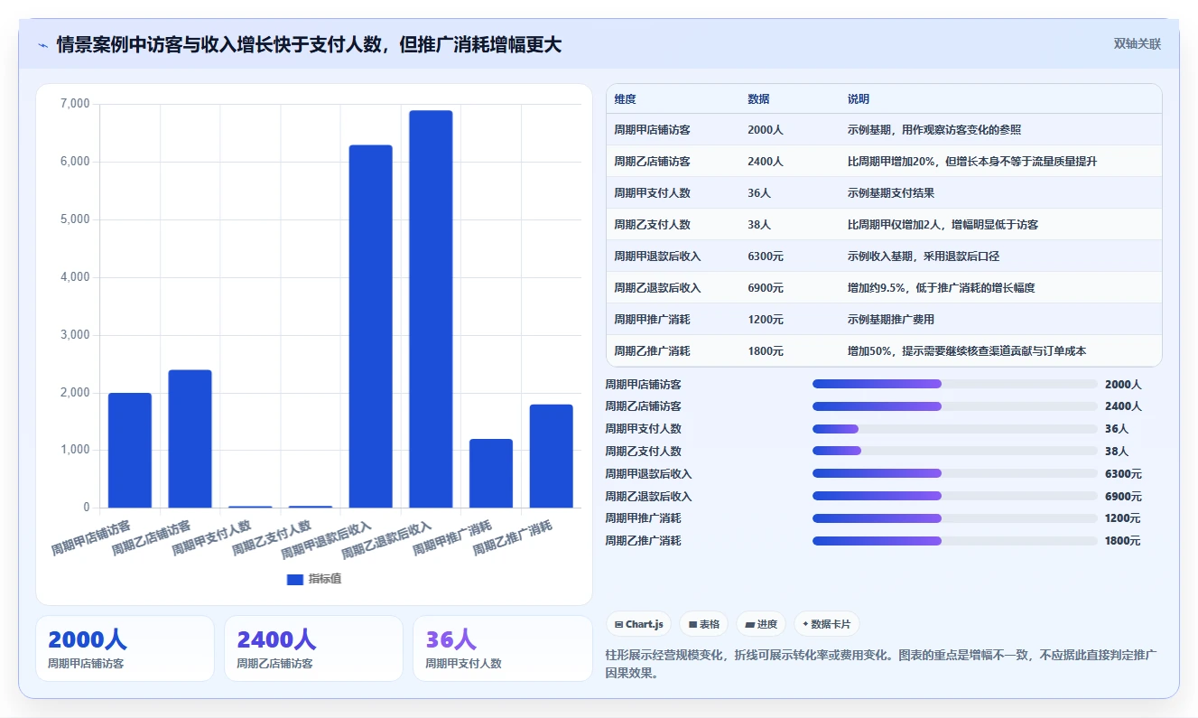Click the 周期乙支付人数 progress bar
The image size is (1198, 718).
[954, 451]
